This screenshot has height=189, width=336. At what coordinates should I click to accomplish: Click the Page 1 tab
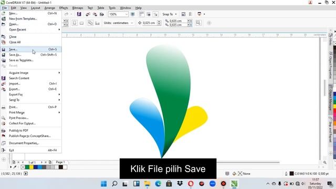[60, 162]
